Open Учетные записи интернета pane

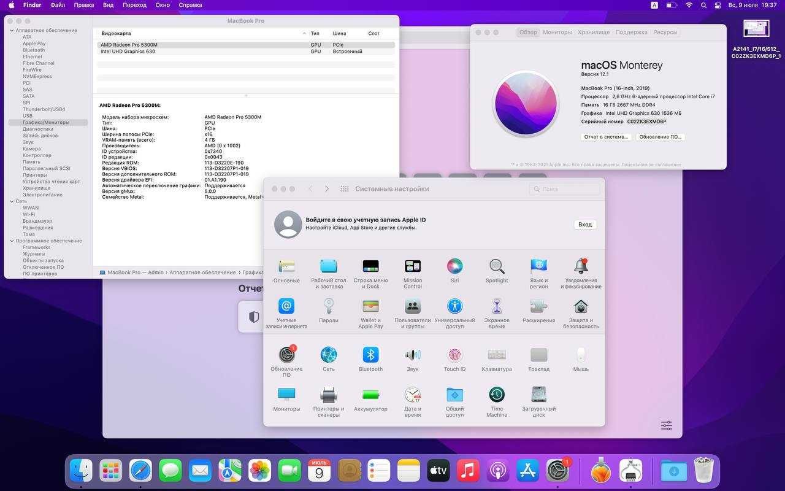(x=286, y=306)
